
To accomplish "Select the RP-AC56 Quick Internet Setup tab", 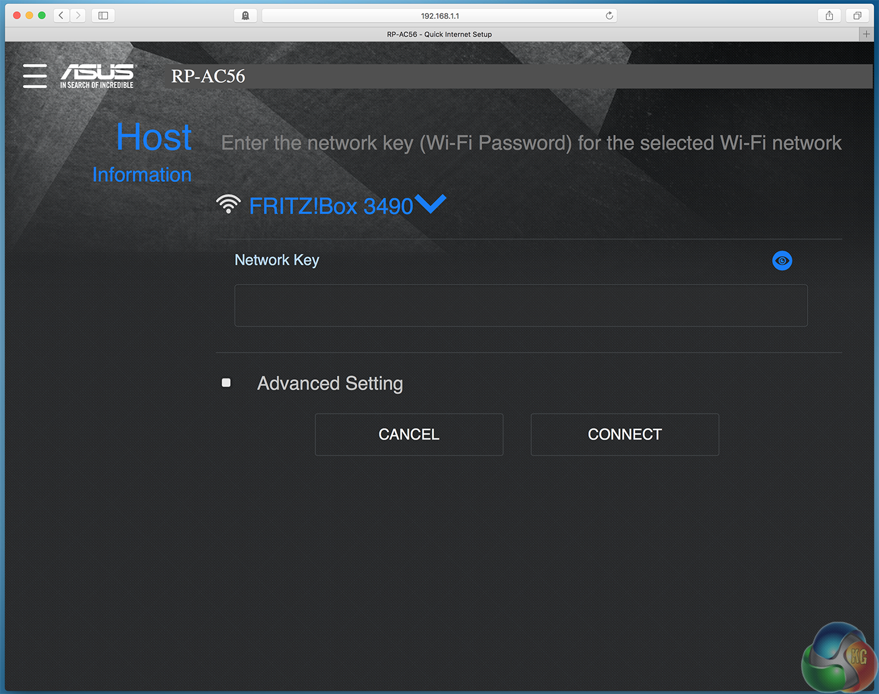I will coord(439,34).
